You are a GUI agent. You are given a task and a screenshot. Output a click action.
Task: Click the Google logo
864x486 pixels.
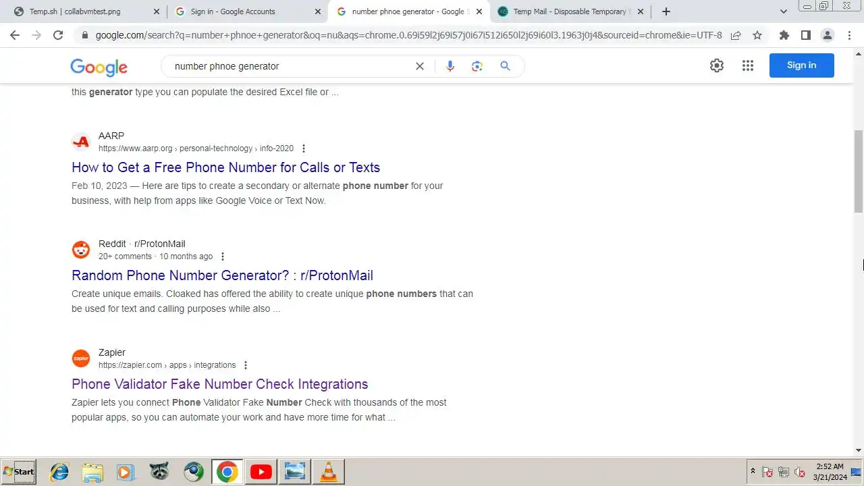pyautogui.click(x=99, y=67)
